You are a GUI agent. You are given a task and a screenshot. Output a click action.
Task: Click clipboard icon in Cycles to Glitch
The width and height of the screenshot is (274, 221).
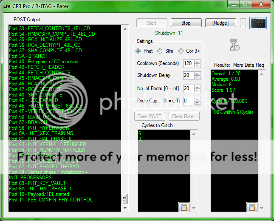pos(184,207)
